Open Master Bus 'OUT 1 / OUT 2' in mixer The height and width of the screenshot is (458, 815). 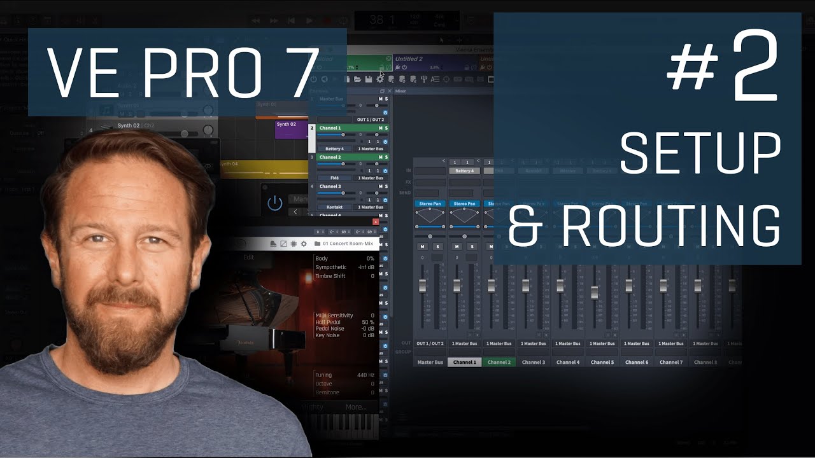(x=430, y=343)
